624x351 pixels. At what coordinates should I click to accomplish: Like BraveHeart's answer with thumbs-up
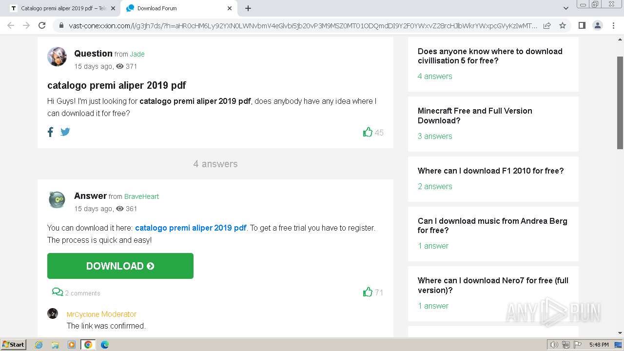coord(368,292)
